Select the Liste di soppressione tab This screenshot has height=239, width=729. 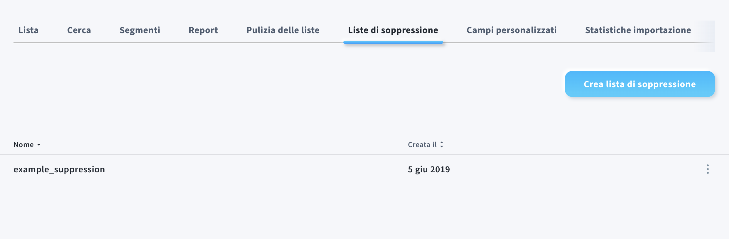(x=393, y=30)
